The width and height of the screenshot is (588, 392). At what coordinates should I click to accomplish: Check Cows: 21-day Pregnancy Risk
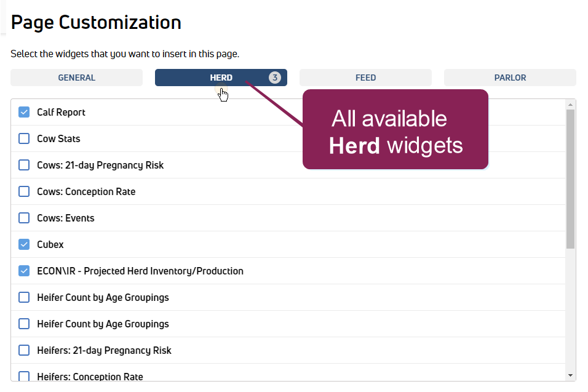24,165
